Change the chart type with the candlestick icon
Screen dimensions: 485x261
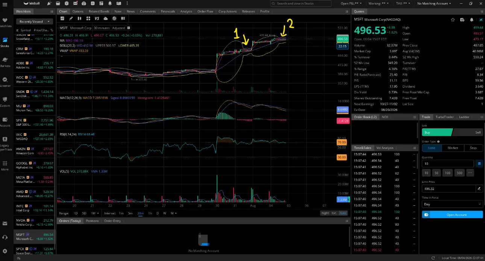pyautogui.click(x=80, y=18)
